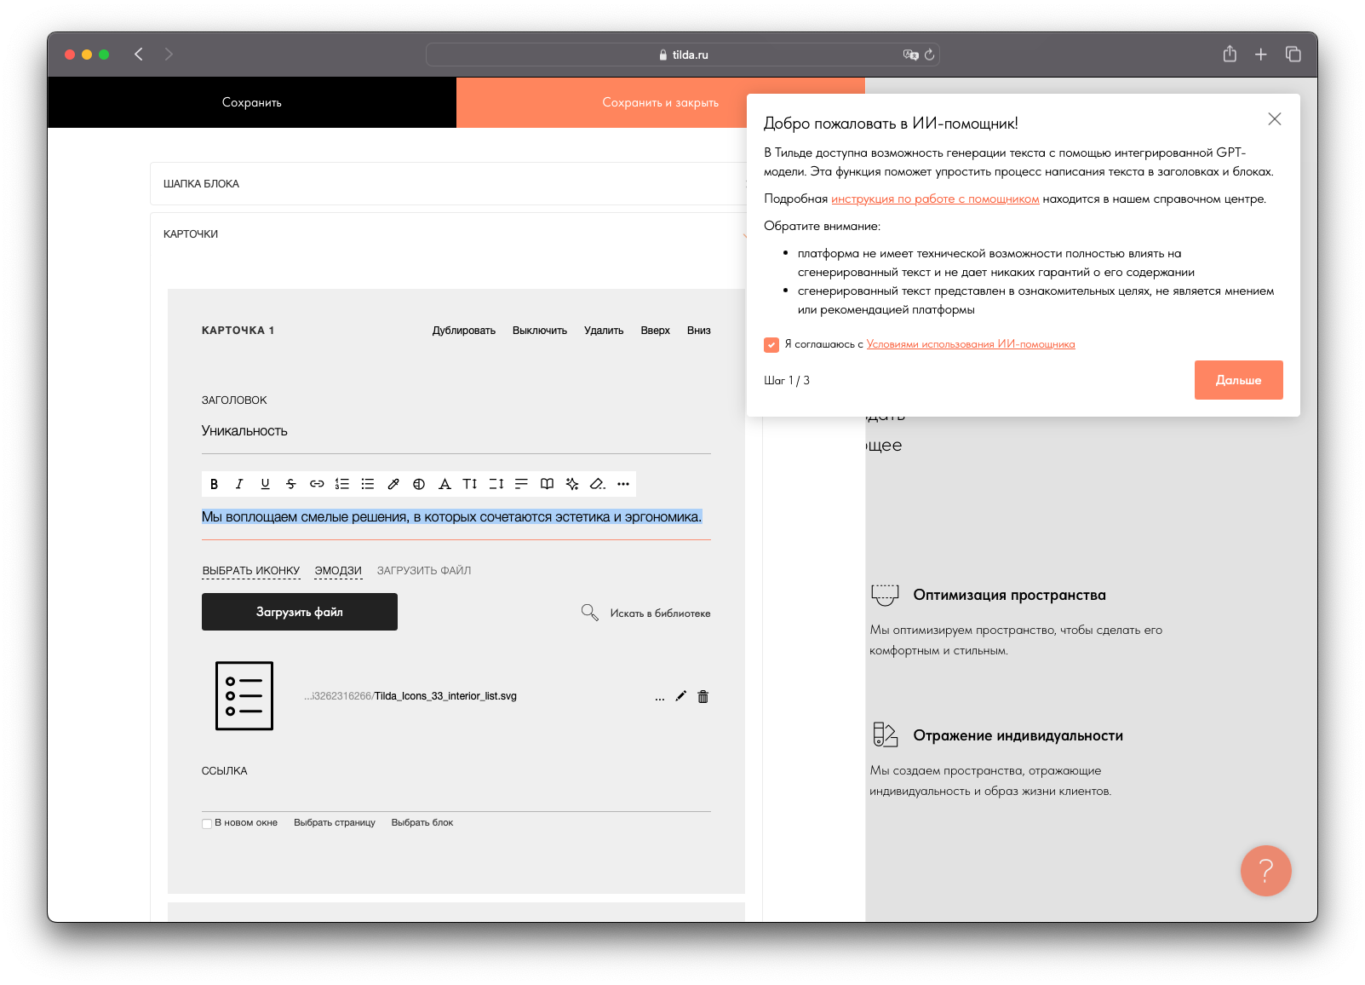
Task: Create a bulleted list
Action: click(x=368, y=484)
